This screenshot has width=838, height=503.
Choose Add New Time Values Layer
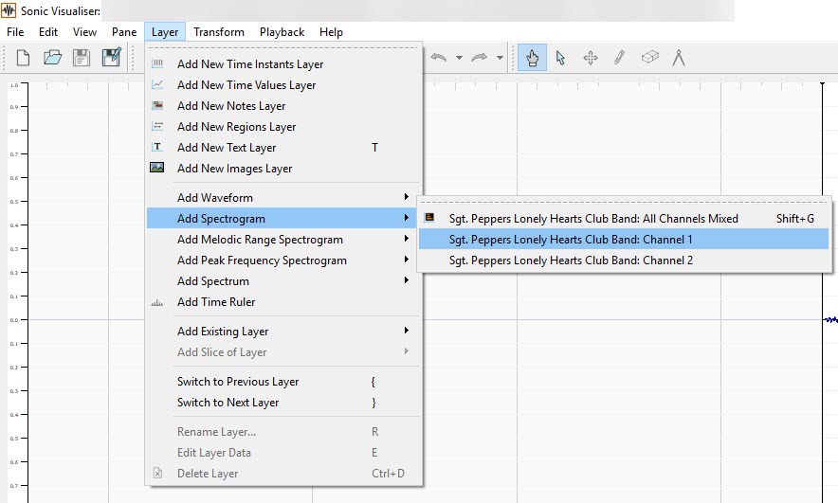(282, 85)
